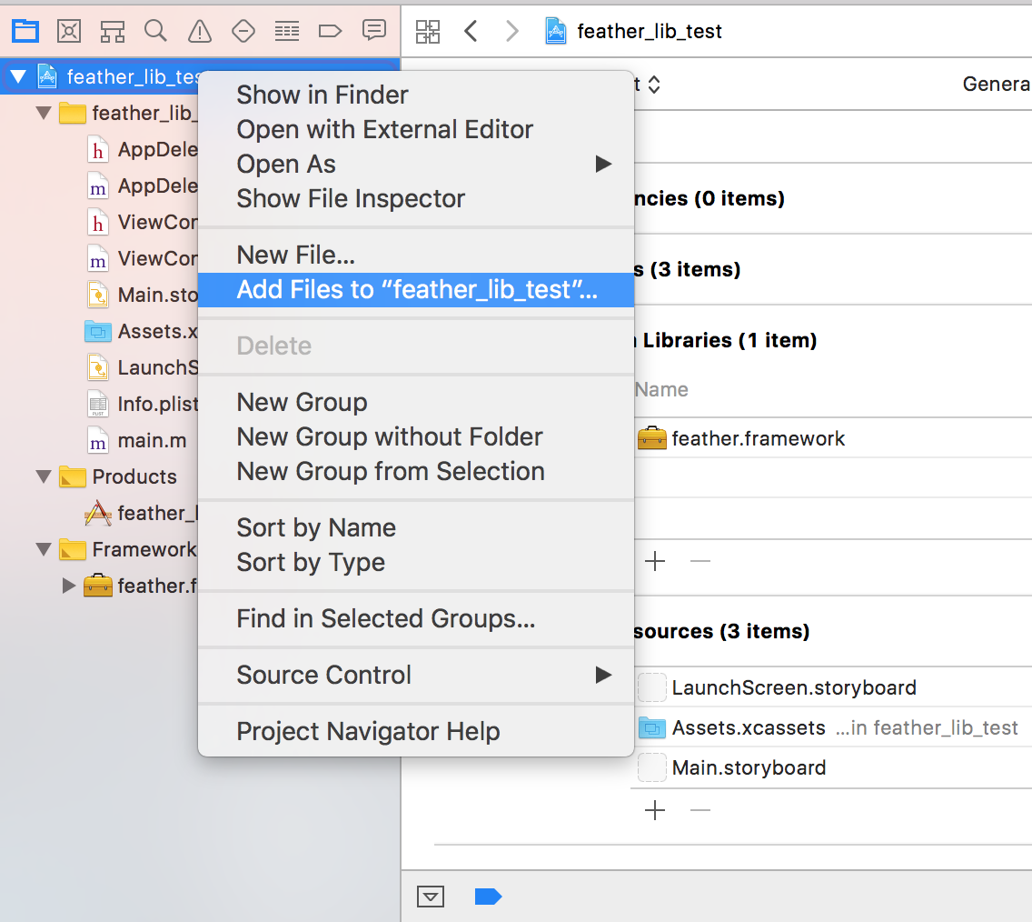The image size is (1032, 922).
Task: Go back with the left chevron
Action: coord(471,32)
